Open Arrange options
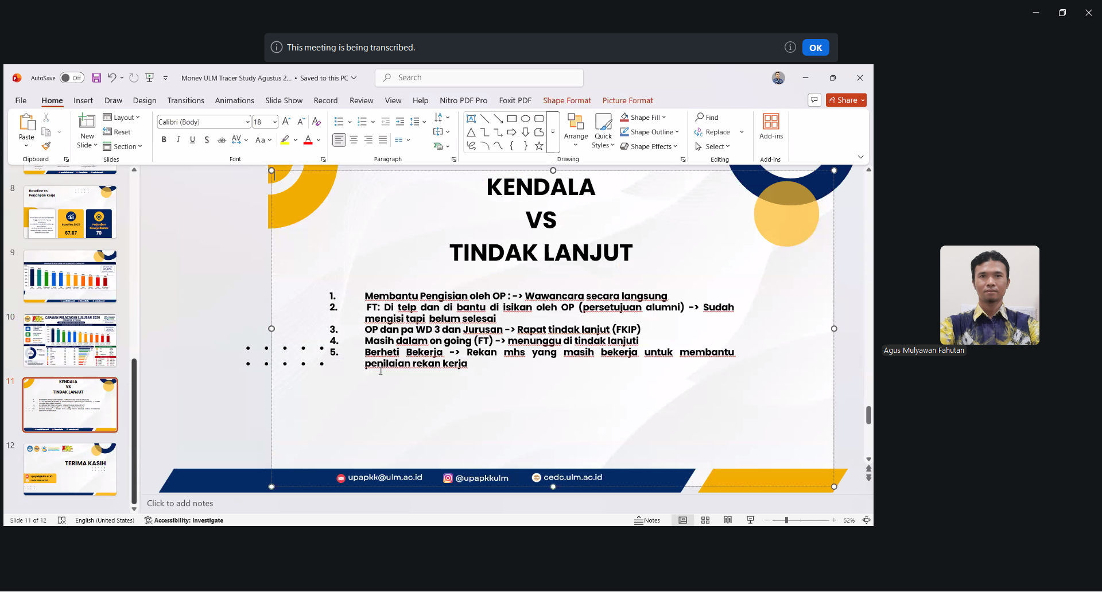 576,131
